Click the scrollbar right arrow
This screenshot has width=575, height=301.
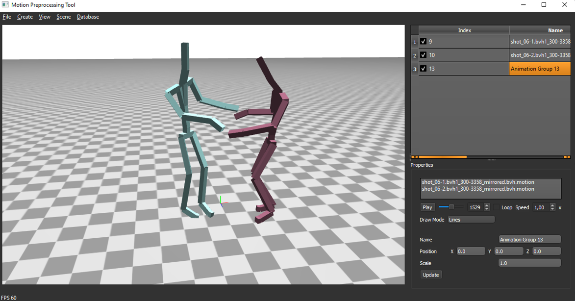coord(567,157)
